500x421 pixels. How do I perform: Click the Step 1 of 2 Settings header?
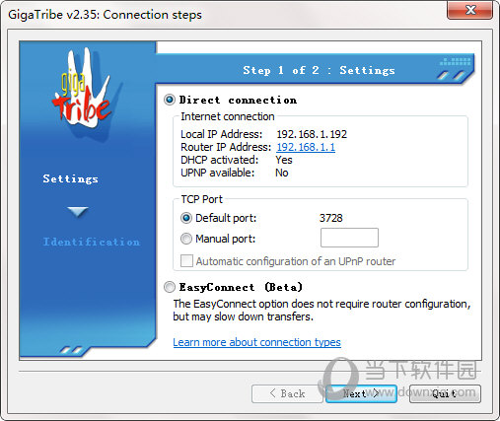pos(319,70)
